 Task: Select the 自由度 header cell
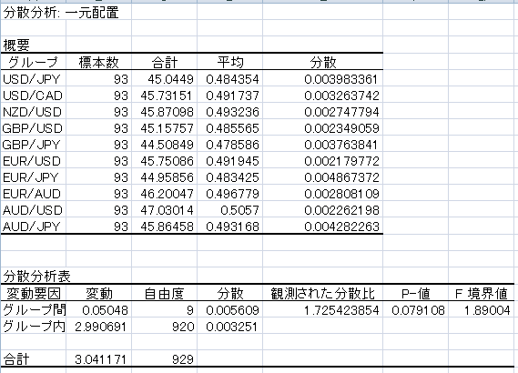pyautogui.click(x=164, y=294)
